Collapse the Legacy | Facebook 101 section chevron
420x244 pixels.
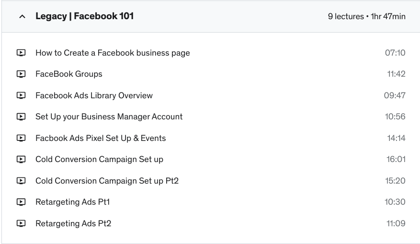(22, 17)
